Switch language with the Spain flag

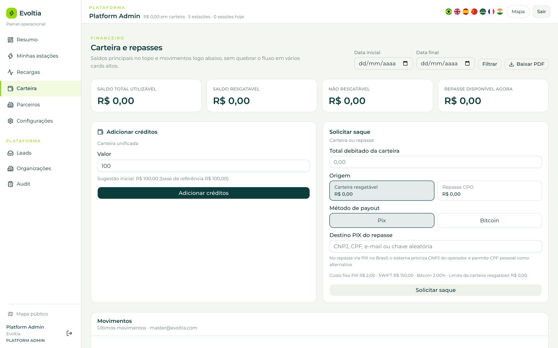(x=466, y=11)
